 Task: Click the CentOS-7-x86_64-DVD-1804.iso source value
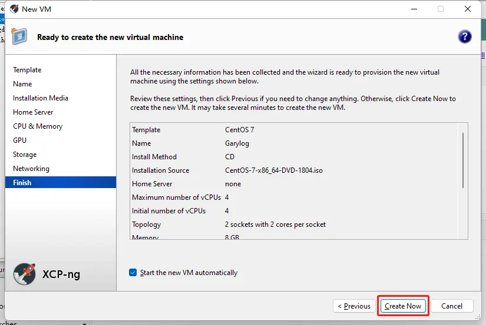pos(274,170)
